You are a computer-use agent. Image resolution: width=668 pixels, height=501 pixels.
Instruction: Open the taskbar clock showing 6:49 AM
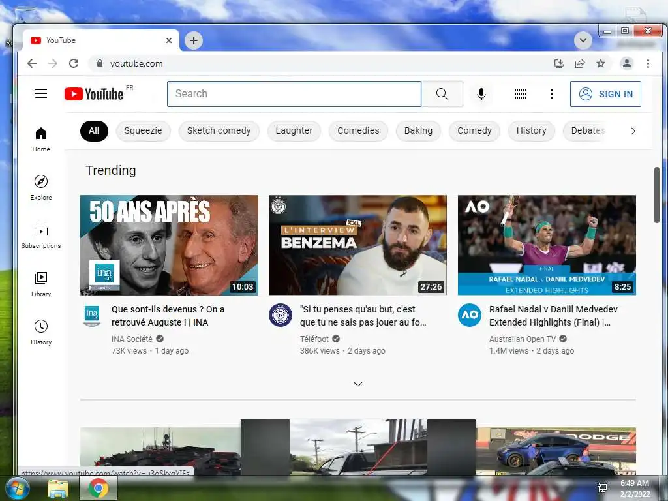pyautogui.click(x=635, y=488)
